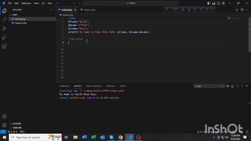Click the Run Code play icon
This screenshot has height=141, width=251.
[237, 10]
